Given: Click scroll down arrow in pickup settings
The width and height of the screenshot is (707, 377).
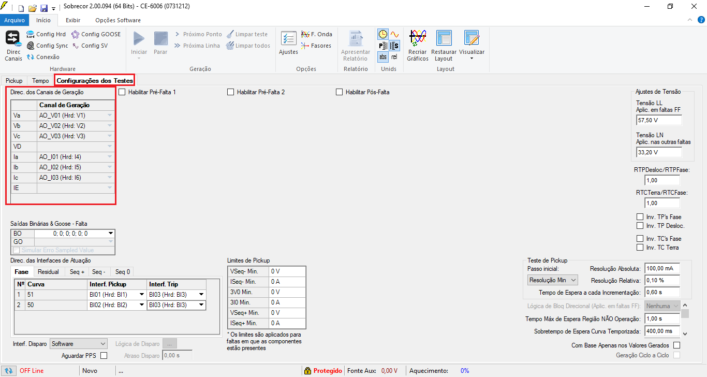Looking at the screenshot, I should [685, 334].
